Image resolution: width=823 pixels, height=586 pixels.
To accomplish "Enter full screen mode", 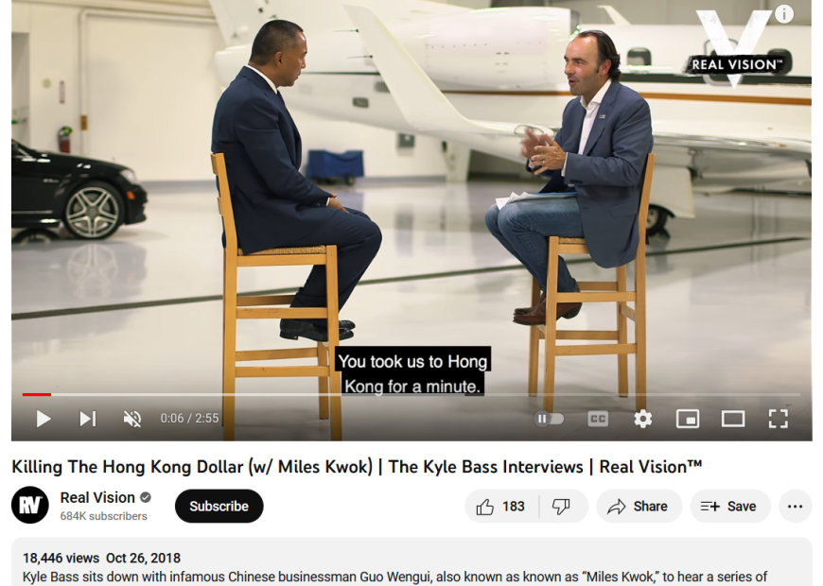I will point(779,419).
